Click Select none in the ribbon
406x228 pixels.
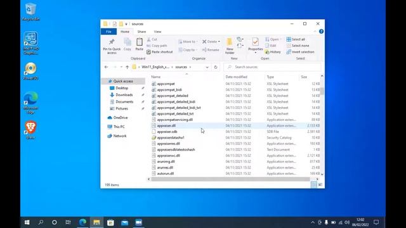click(298, 46)
